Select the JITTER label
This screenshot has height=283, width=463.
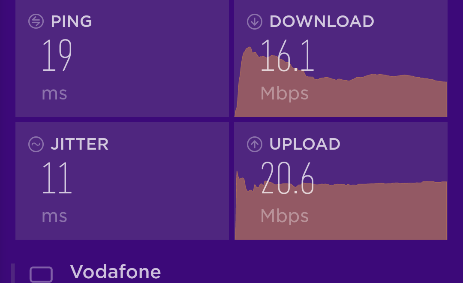pyautogui.click(x=80, y=144)
